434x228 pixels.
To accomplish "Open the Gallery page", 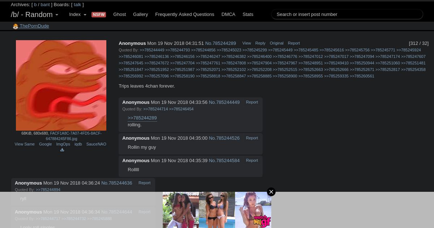I will coord(140,14).
